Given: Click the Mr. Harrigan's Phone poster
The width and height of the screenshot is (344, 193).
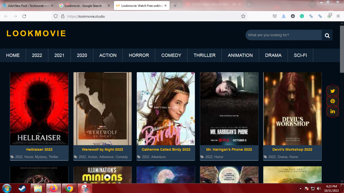Looking at the screenshot, I should (x=229, y=108).
